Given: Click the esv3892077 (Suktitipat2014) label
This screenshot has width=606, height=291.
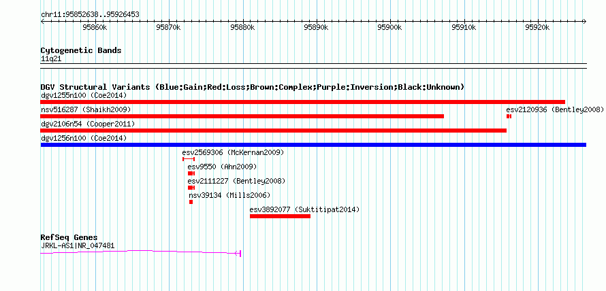Looking at the screenshot, I should tap(304, 209).
